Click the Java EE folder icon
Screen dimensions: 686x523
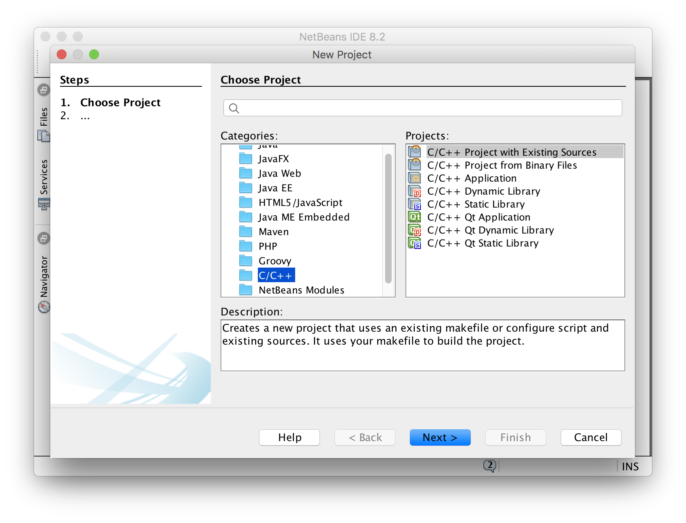click(x=246, y=188)
